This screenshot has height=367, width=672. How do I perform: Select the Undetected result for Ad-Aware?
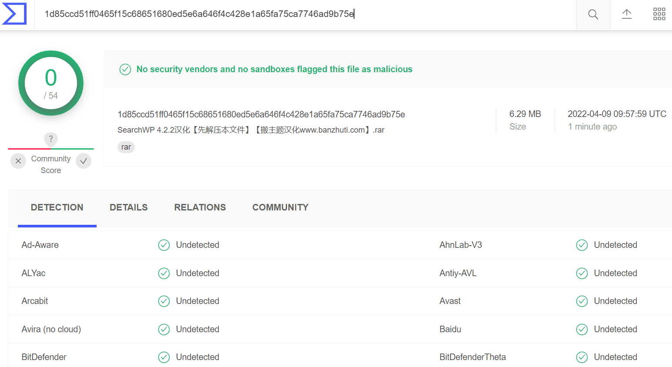[197, 245]
